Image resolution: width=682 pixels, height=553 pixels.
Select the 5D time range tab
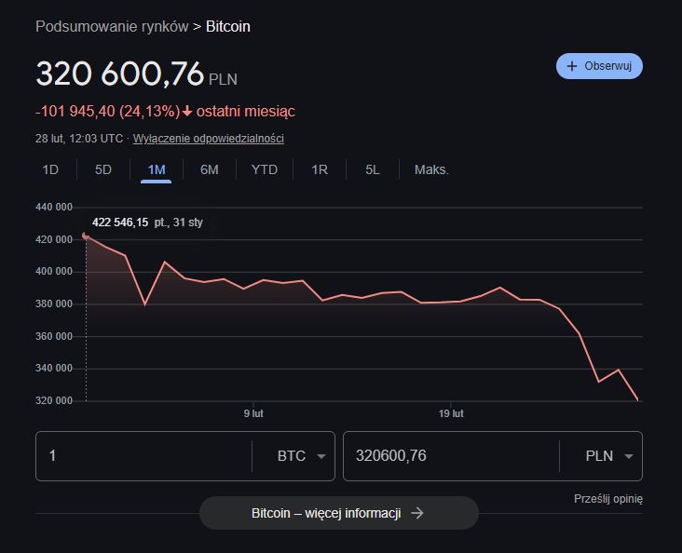point(103,169)
